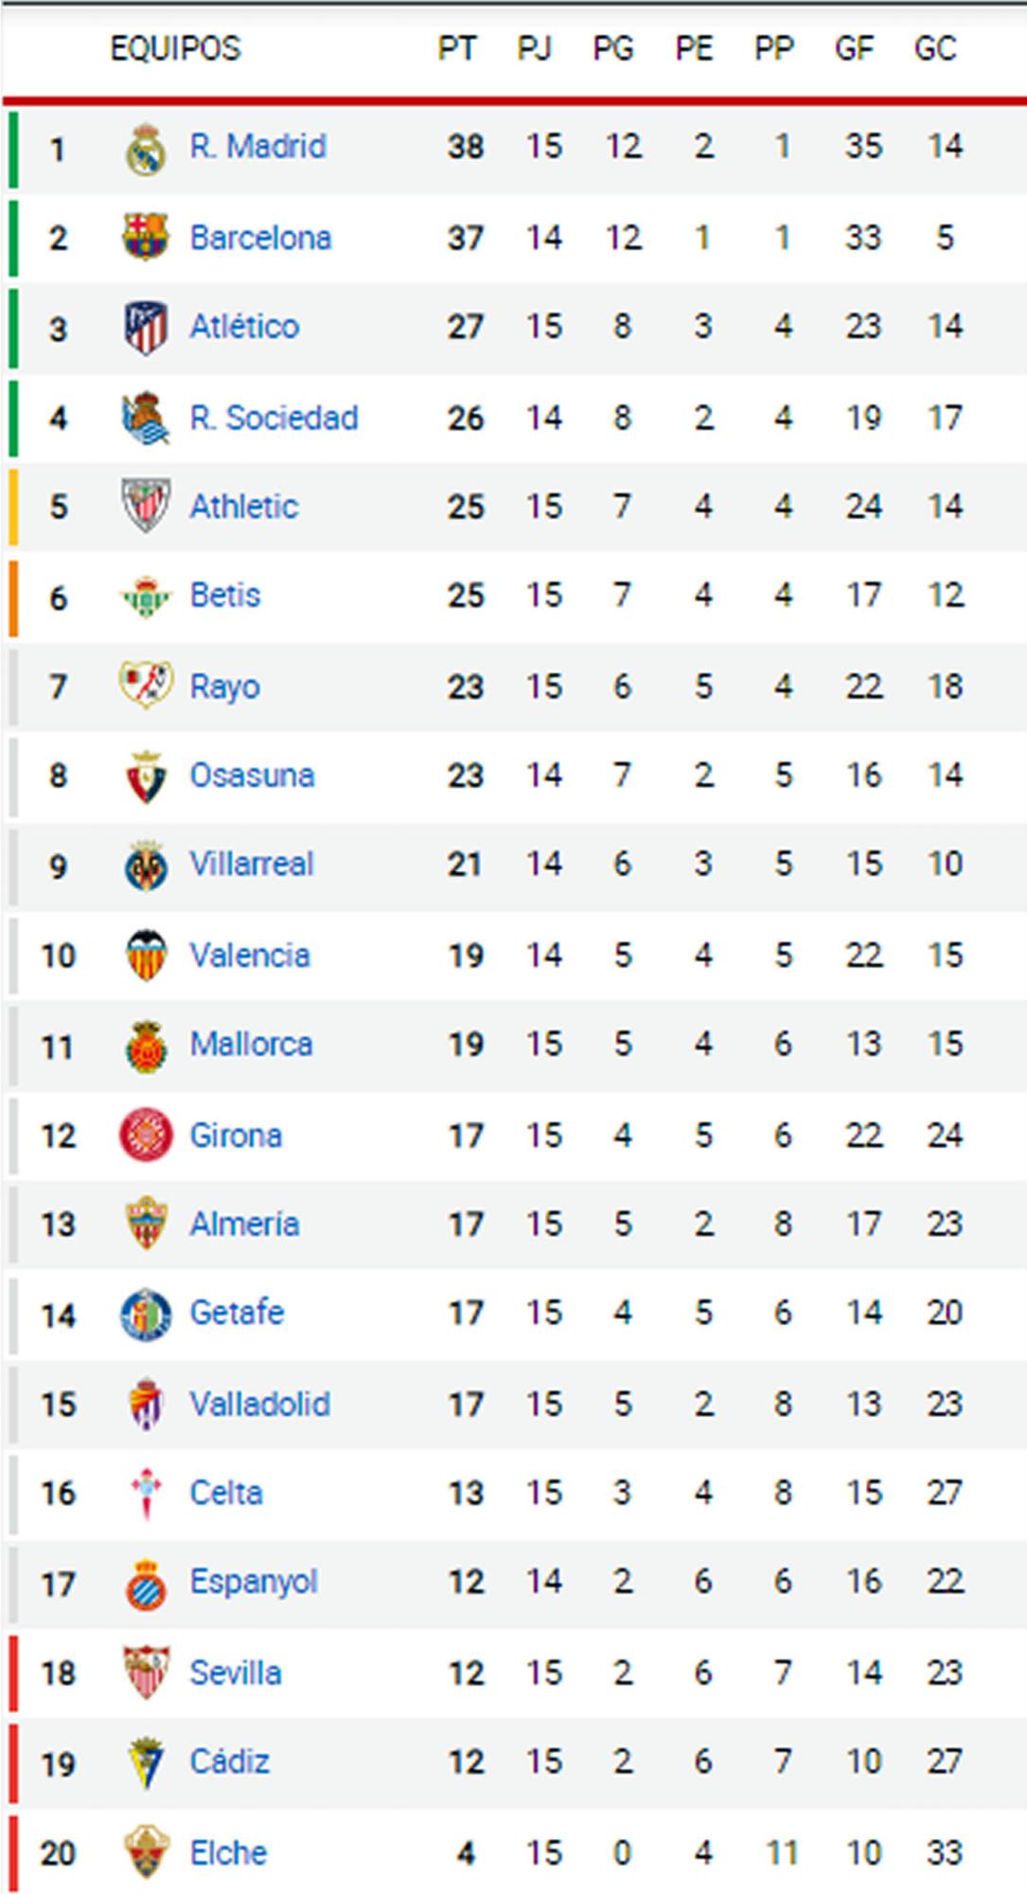Select the Atlético club badge
The height and width of the screenshot is (1894, 1027).
coord(146,328)
